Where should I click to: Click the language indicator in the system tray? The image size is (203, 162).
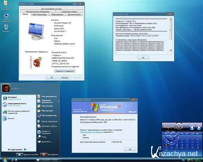coord(183,160)
